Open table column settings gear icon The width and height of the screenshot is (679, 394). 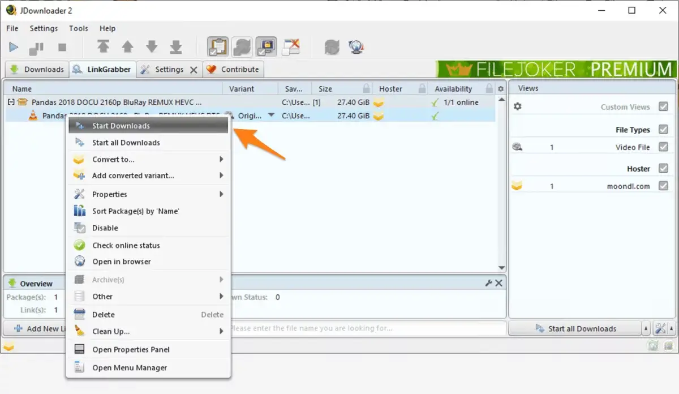pos(500,89)
